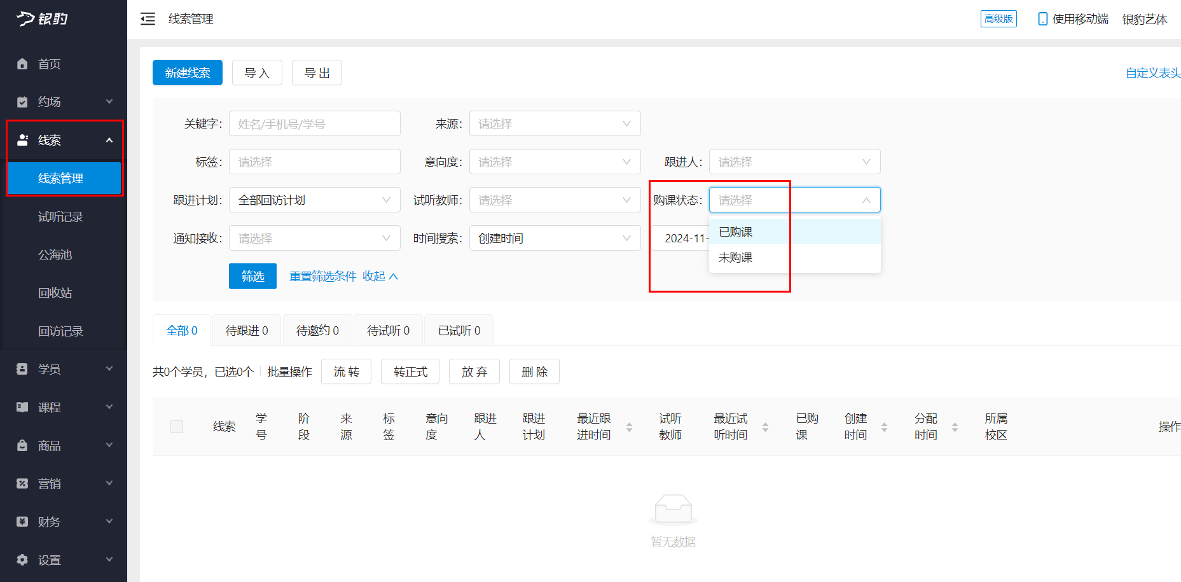The width and height of the screenshot is (1181, 582).
Task: Open the 首页 home icon in sidebar
Action: pos(22,64)
